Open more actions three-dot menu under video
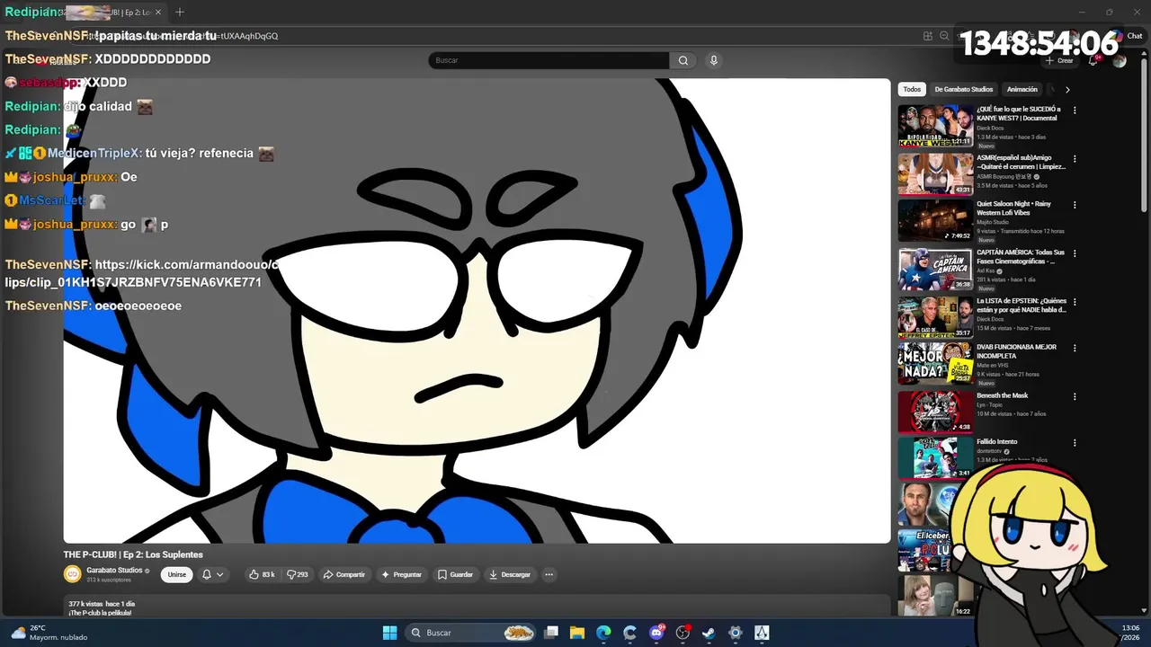 click(549, 574)
